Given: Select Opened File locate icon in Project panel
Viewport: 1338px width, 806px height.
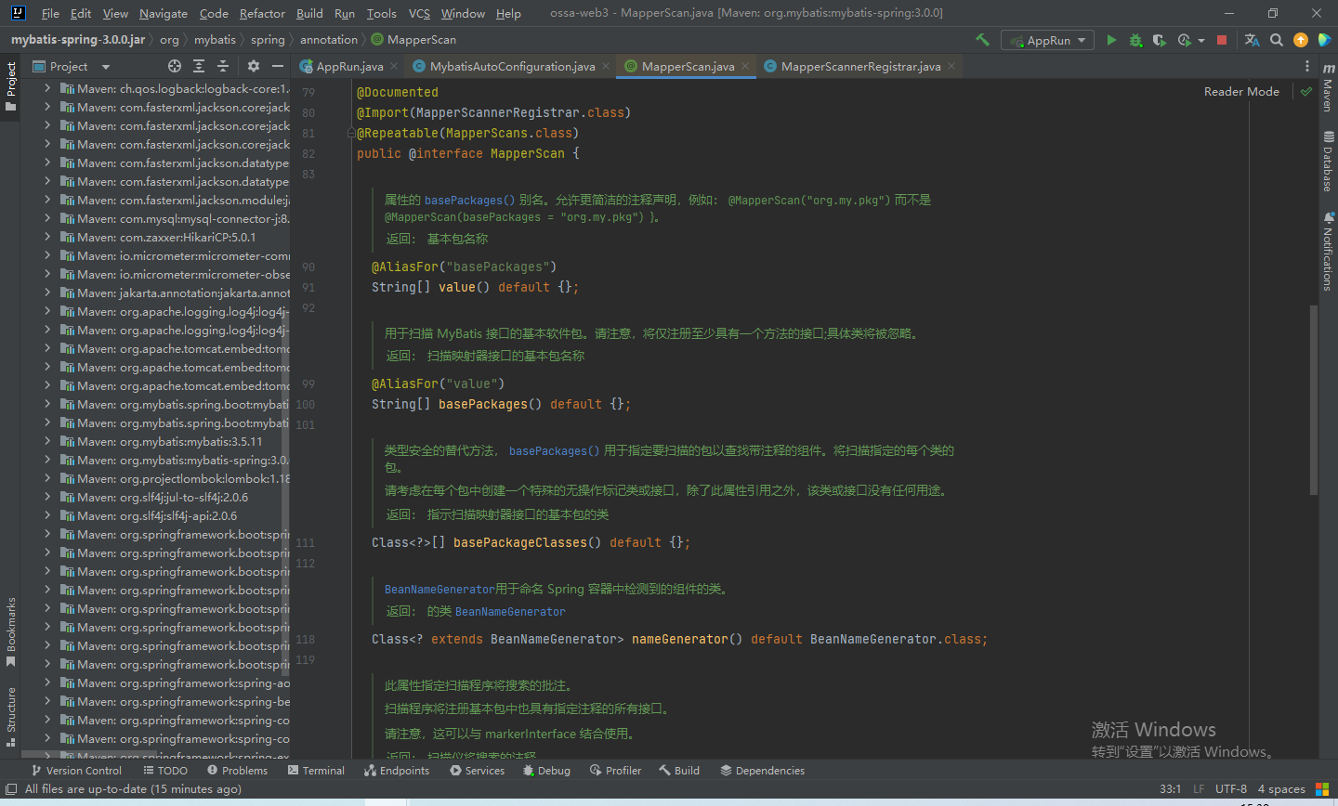Looking at the screenshot, I should pos(175,66).
